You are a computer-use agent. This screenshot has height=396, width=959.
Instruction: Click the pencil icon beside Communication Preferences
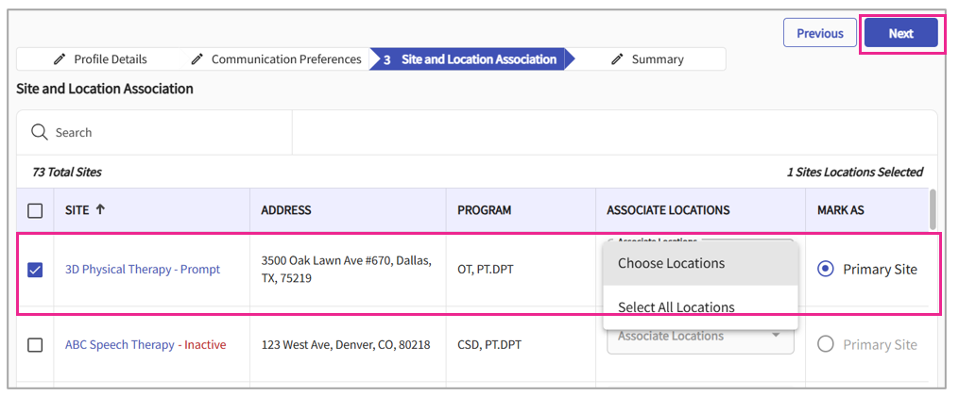[x=197, y=59]
